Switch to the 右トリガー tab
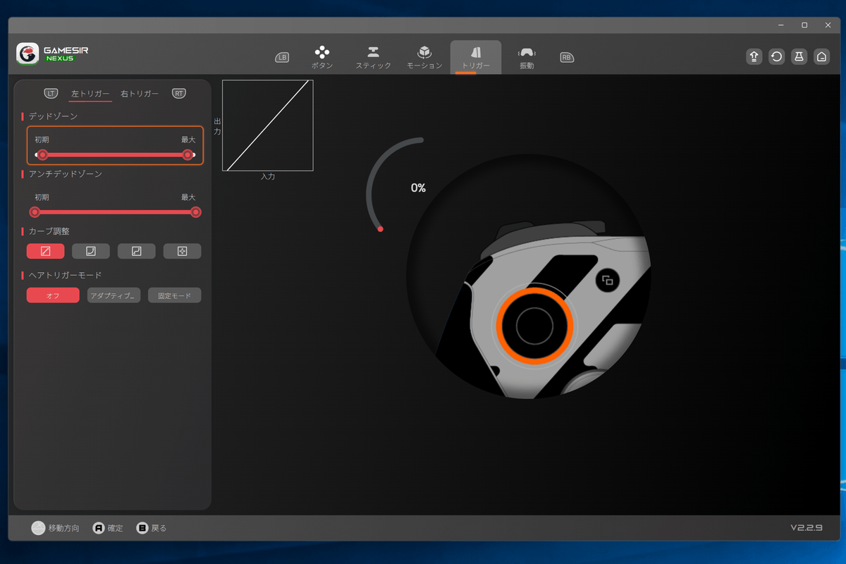Viewport: 846px width, 564px height. tap(140, 94)
